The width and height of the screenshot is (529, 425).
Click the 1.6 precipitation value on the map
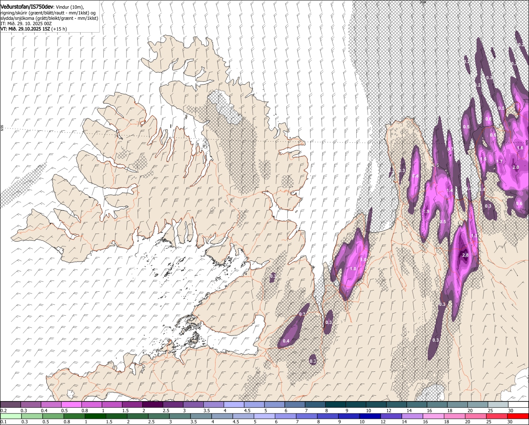pyautogui.click(x=520, y=148)
